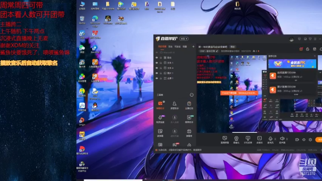Click the room number 10372370 in header
The width and height of the screenshot is (322, 181).
tap(246, 51)
